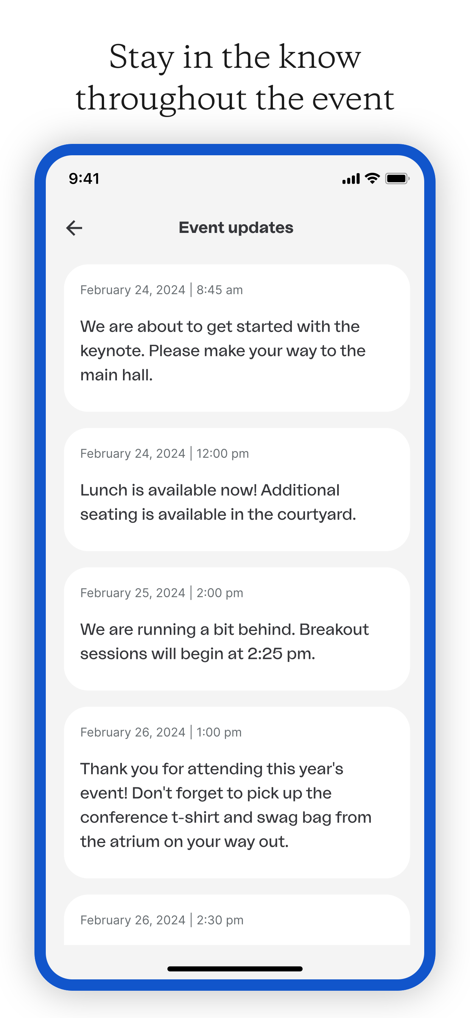The image size is (470, 1018).
Task: Open the keynote getting started update card
Action: tap(237, 338)
